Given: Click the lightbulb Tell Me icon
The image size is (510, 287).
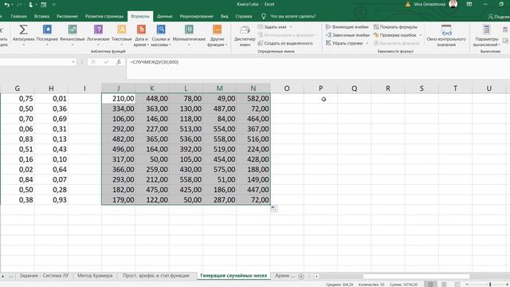Looking at the screenshot, I should pos(263,16).
